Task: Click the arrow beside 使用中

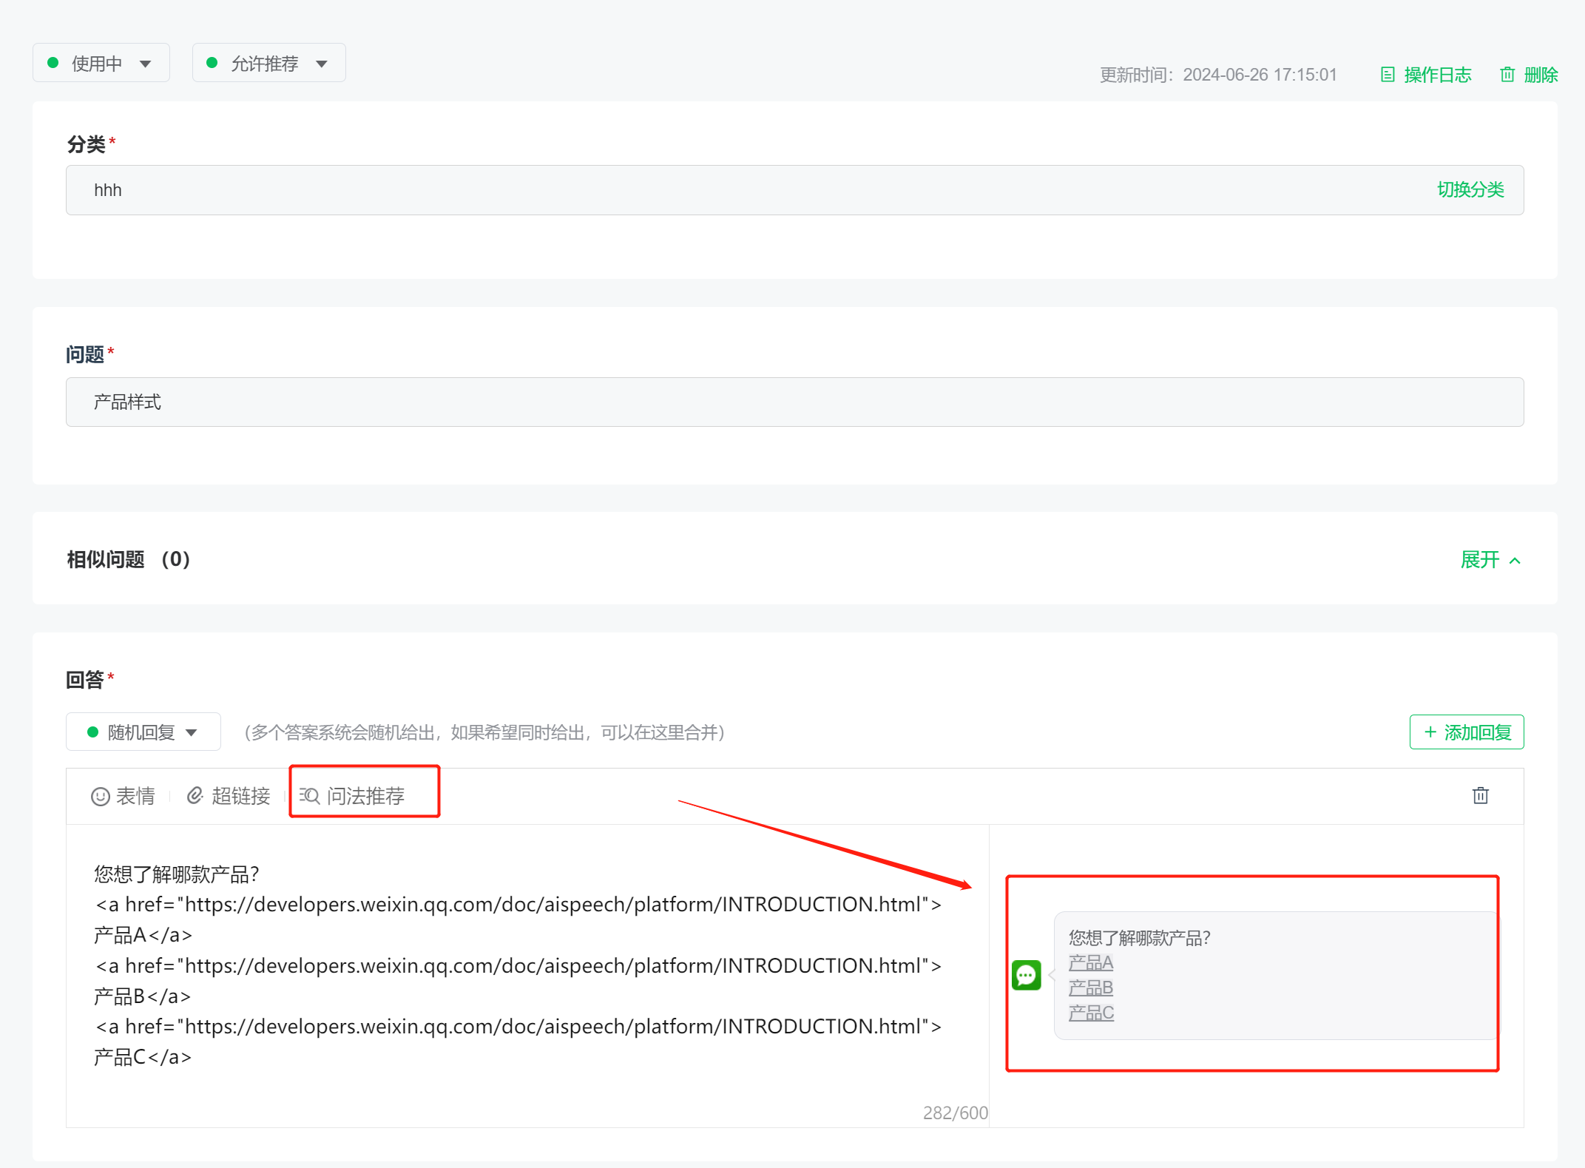Action: click(146, 64)
